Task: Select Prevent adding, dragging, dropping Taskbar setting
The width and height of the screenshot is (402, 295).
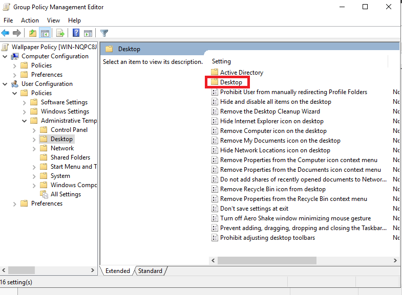Action: pyautogui.click(x=303, y=228)
